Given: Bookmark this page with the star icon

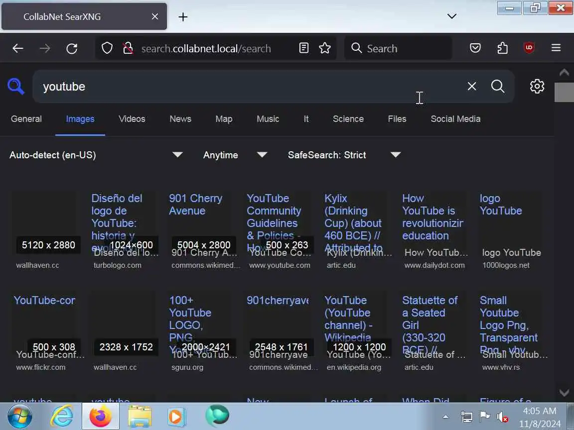Looking at the screenshot, I should 325,48.
